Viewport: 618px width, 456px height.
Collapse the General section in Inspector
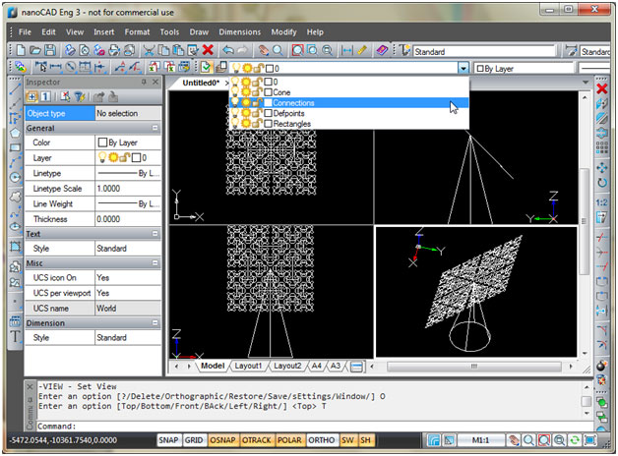[154, 128]
